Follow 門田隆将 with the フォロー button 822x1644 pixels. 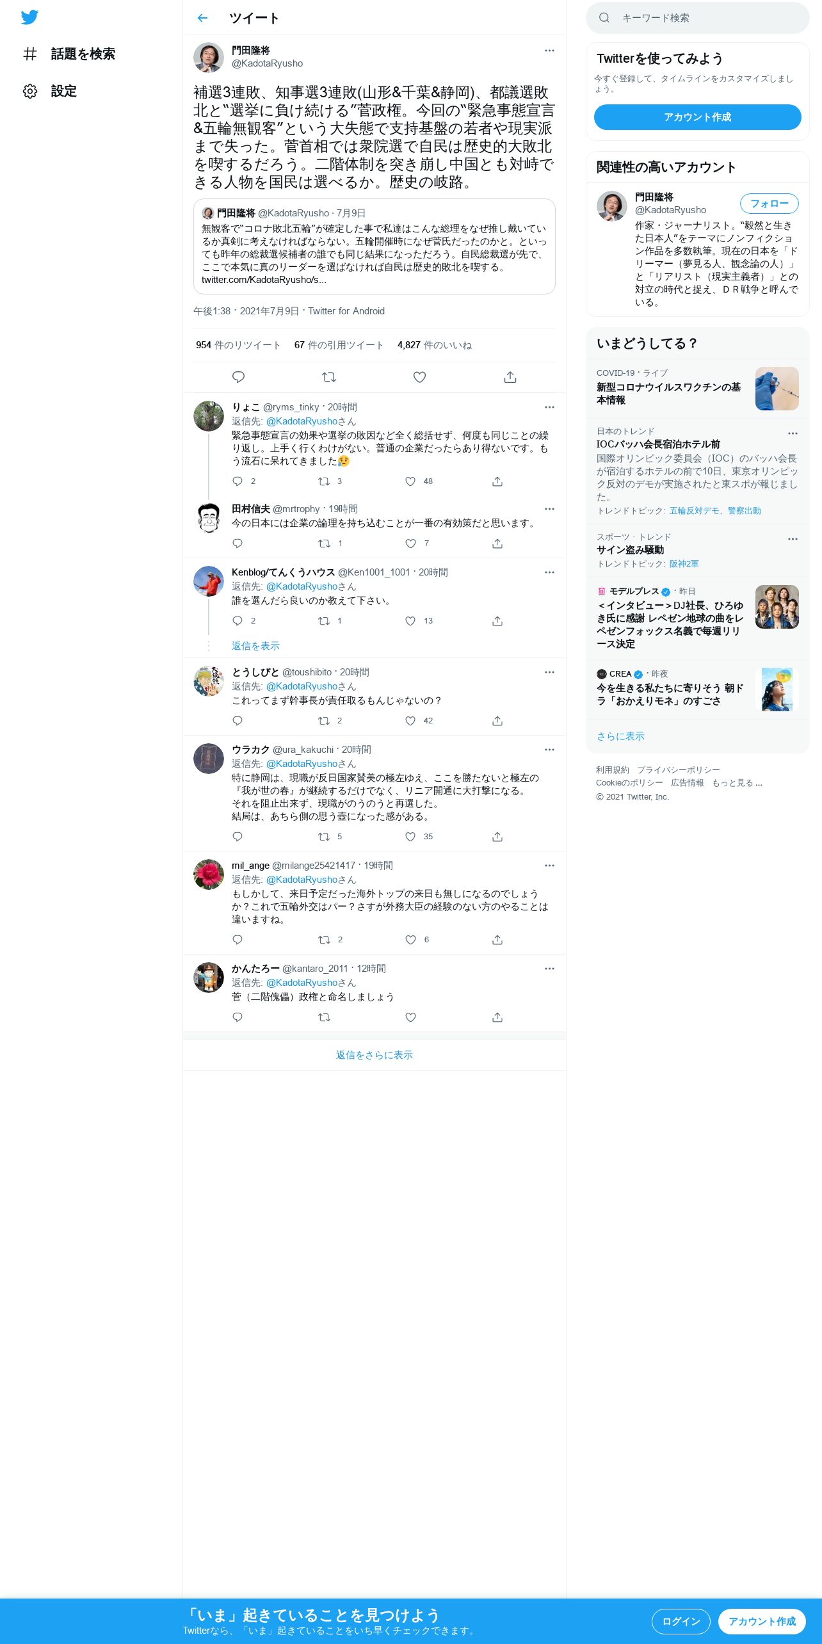(x=770, y=204)
